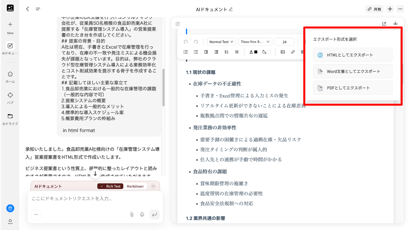The width and height of the screenshot is (409, 230).
Task: Click the numbered list icon
Action: click(186, 52)
